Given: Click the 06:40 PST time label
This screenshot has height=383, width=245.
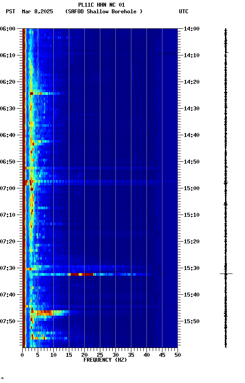Looking at the screenshot, I should click(x=8, y=135).
